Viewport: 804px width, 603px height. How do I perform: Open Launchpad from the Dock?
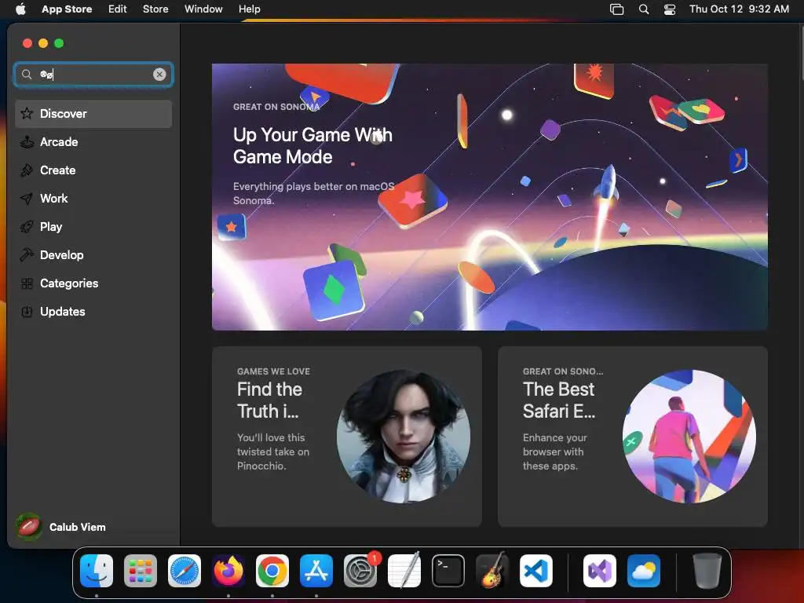[141, 571]
